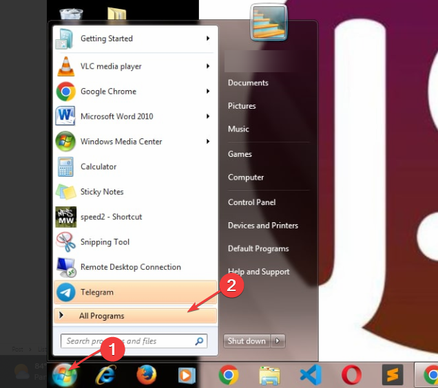Expand Google Chrome jump list arrow
This screenshot has width=438, height=388.
[x=208, y=91]
